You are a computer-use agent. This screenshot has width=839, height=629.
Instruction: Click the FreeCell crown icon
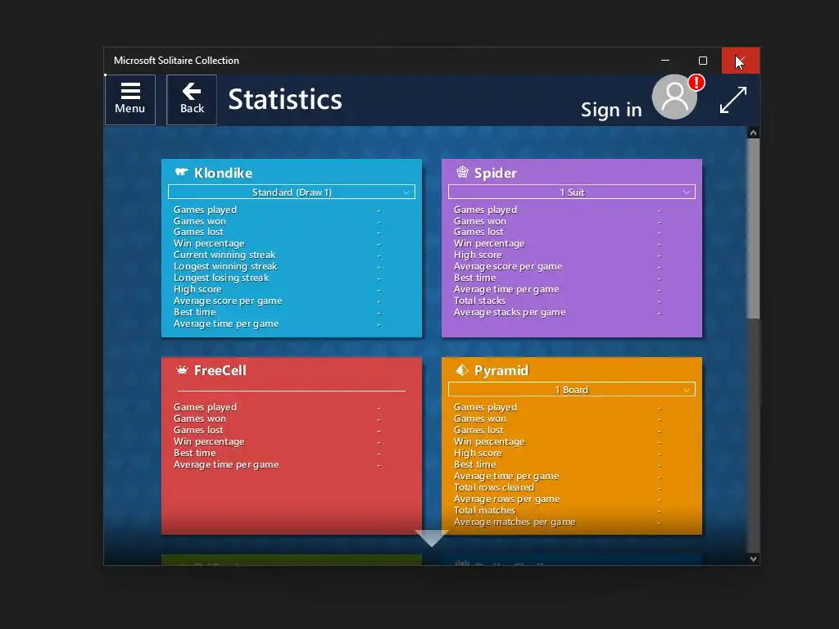click(182, 369)
